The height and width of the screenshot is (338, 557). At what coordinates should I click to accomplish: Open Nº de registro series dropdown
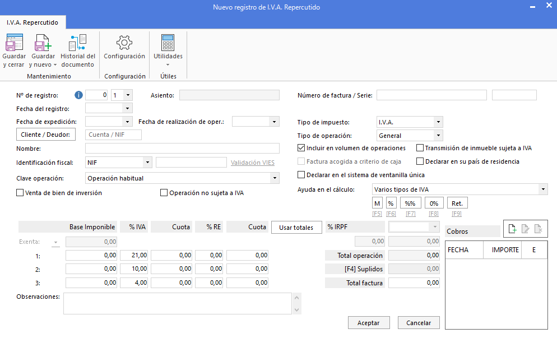pyautogui.click(x=128, y=95)
